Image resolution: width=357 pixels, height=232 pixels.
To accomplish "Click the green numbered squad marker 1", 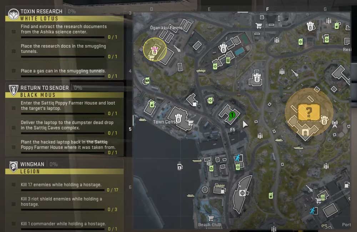I will pos(232,115).
